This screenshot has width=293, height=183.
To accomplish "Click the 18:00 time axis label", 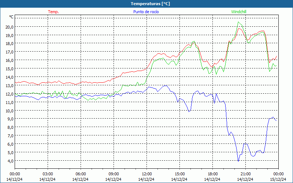I will point(212,174).
